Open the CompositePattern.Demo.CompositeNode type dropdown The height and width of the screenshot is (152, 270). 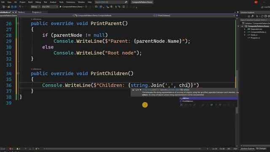pos(114,16)
